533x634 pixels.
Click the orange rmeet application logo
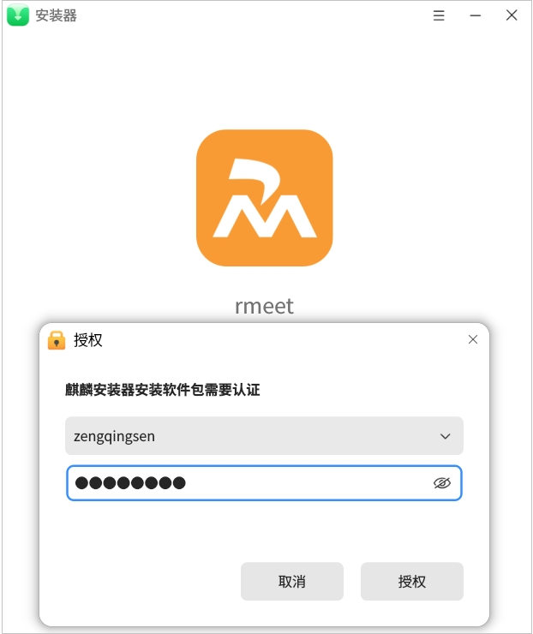coord(265,198)
